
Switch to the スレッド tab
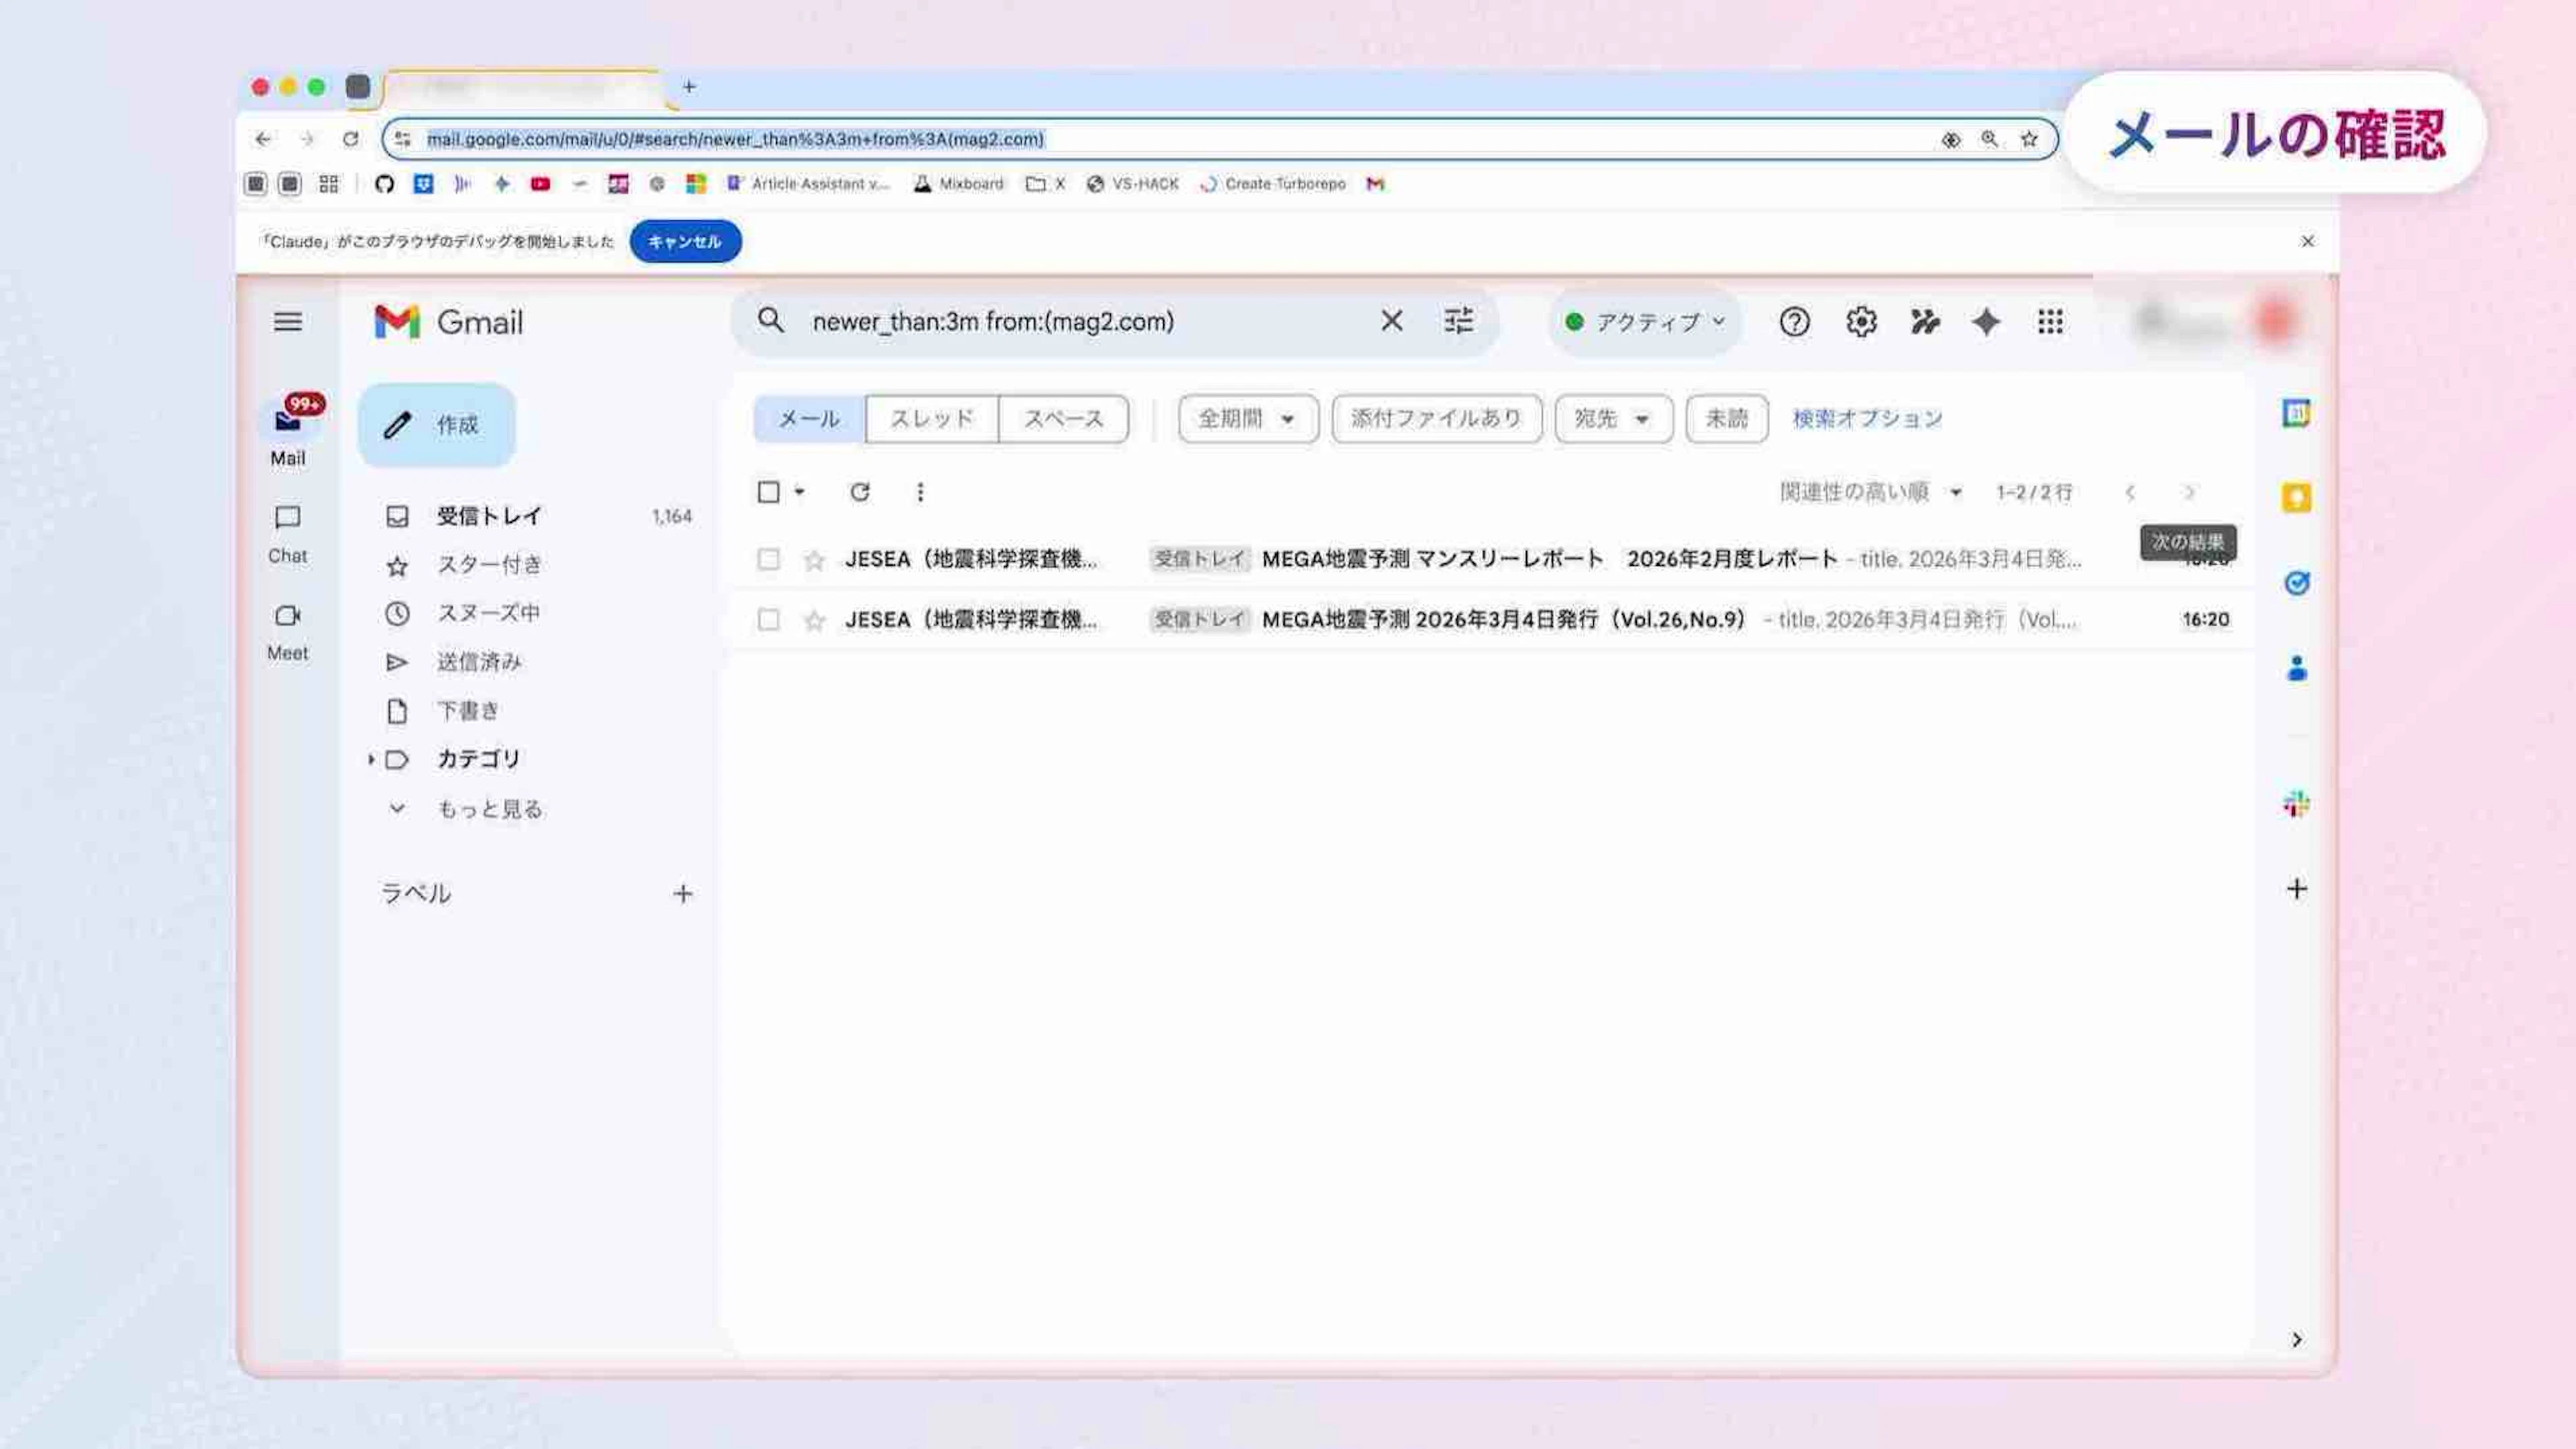pos(931,418)
